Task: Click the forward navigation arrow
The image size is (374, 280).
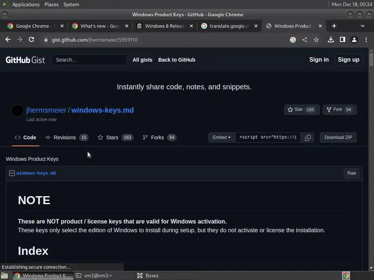Action: [20, 39]
